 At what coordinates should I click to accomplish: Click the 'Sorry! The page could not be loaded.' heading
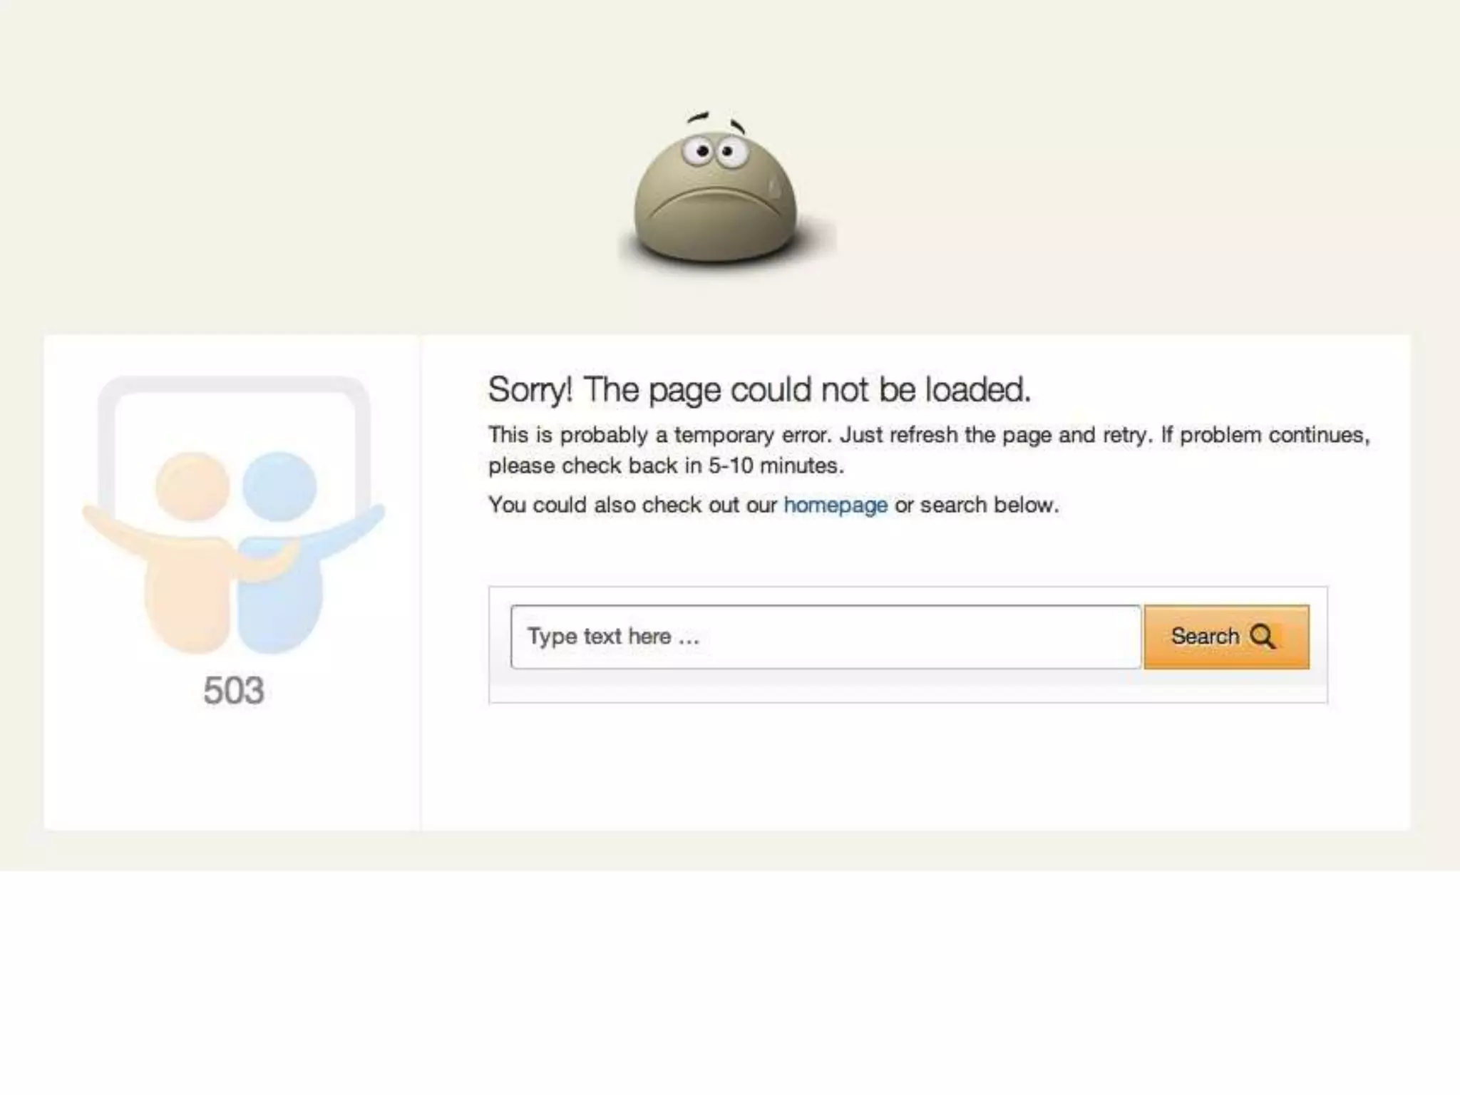pyautogui.click(x=759, y=390)
